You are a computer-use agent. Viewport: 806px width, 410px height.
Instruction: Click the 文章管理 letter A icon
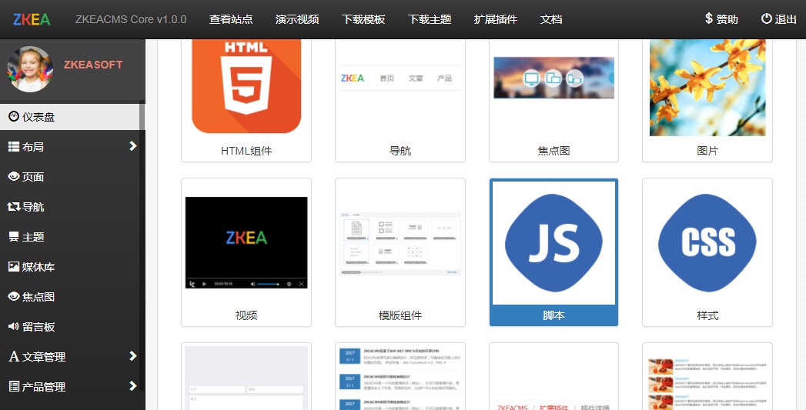pos(14,356)
